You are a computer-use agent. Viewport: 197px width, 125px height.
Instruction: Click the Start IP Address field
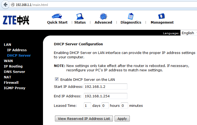pos(105,86)
